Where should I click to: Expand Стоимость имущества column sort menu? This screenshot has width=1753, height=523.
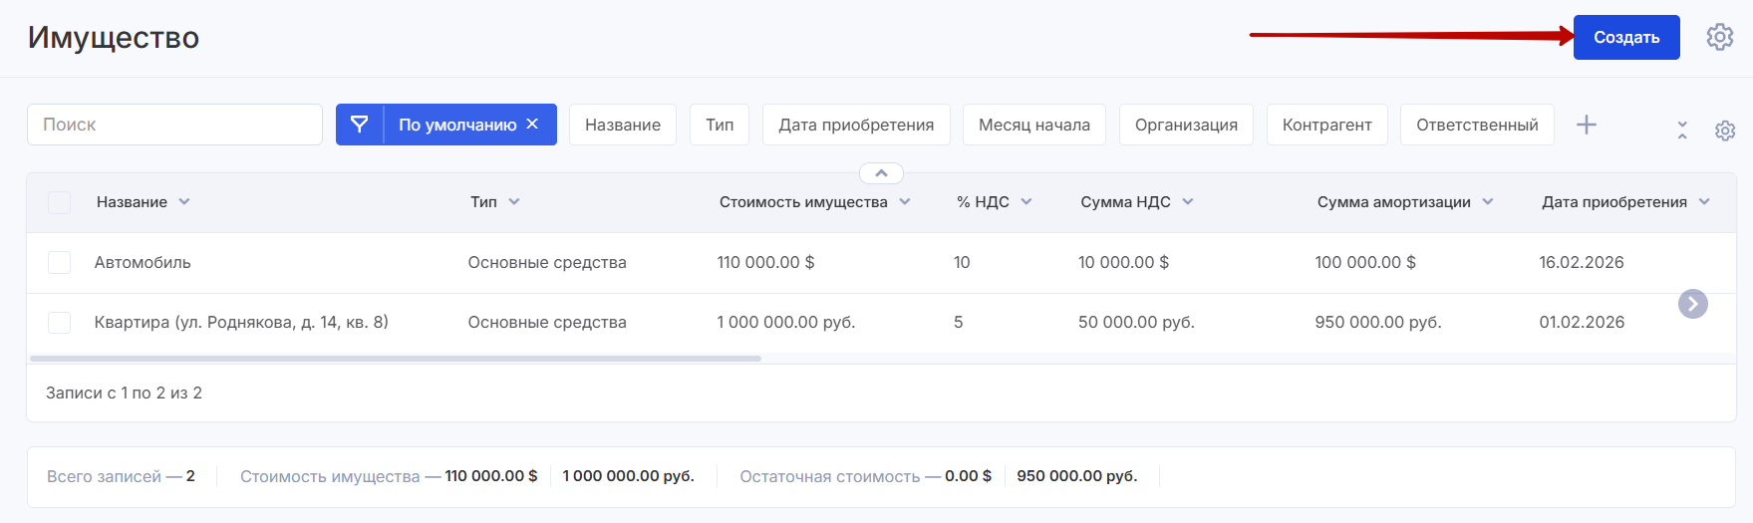coord(905,202)
